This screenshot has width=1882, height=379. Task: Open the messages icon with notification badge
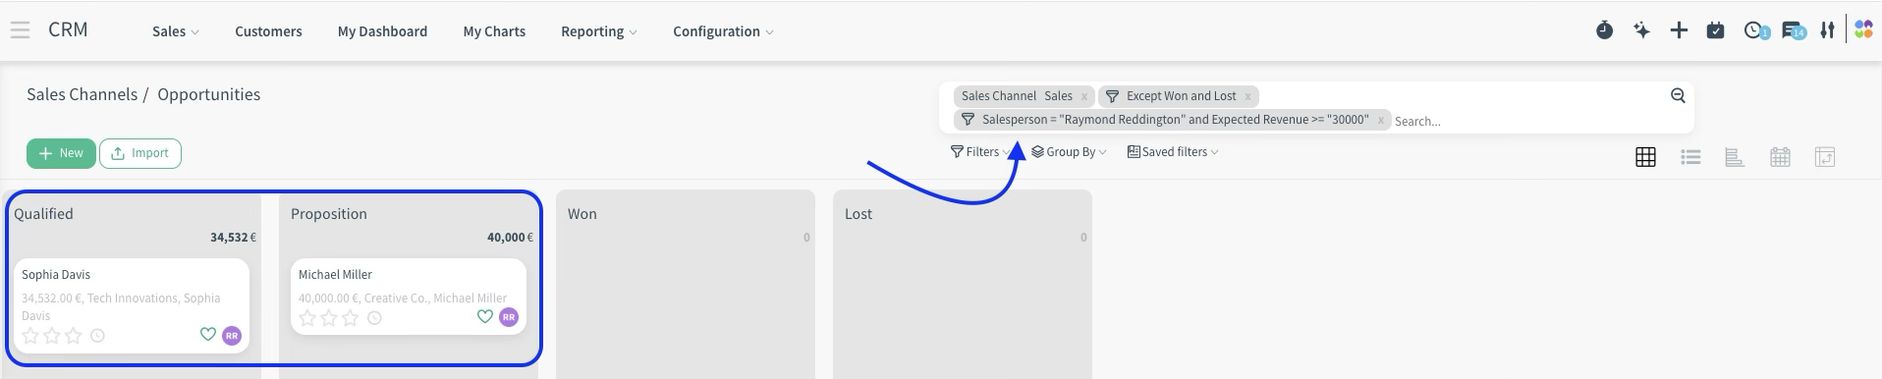(x=1793, y=30)
